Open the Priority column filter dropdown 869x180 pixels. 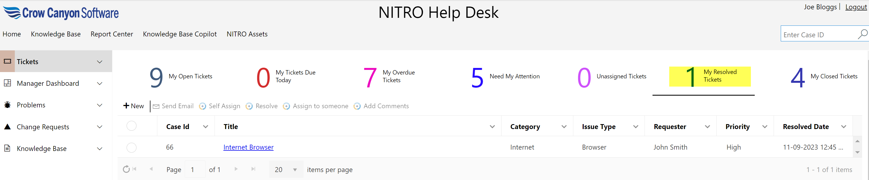(764, 127)
